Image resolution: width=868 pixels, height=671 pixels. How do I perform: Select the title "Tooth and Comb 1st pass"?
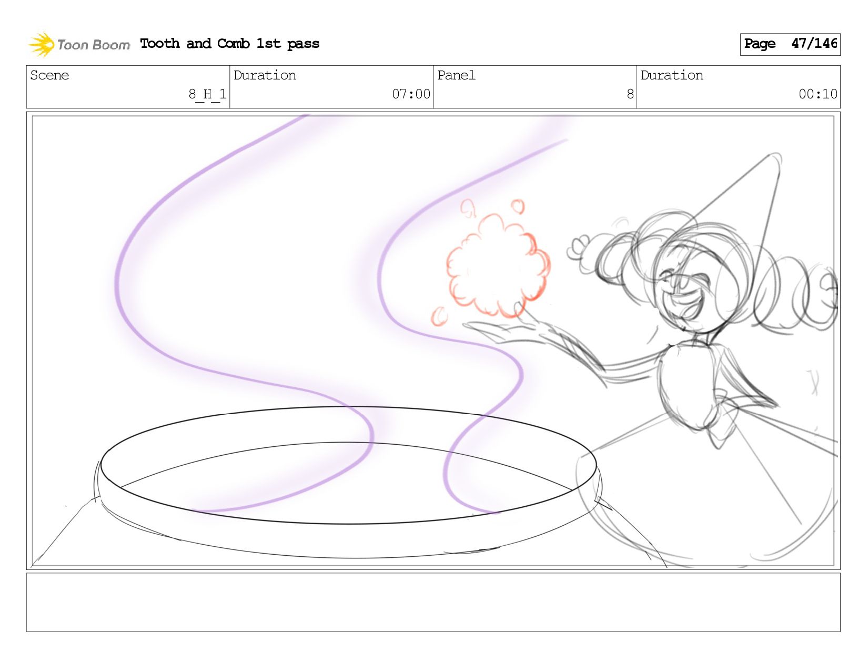pos(230,44)
